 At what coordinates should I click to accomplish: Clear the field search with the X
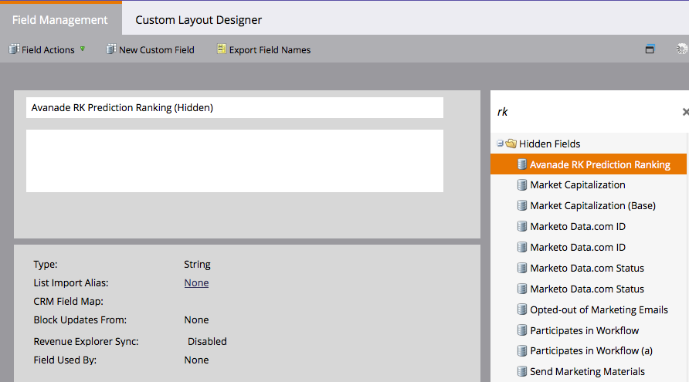(x=685, y=112)
